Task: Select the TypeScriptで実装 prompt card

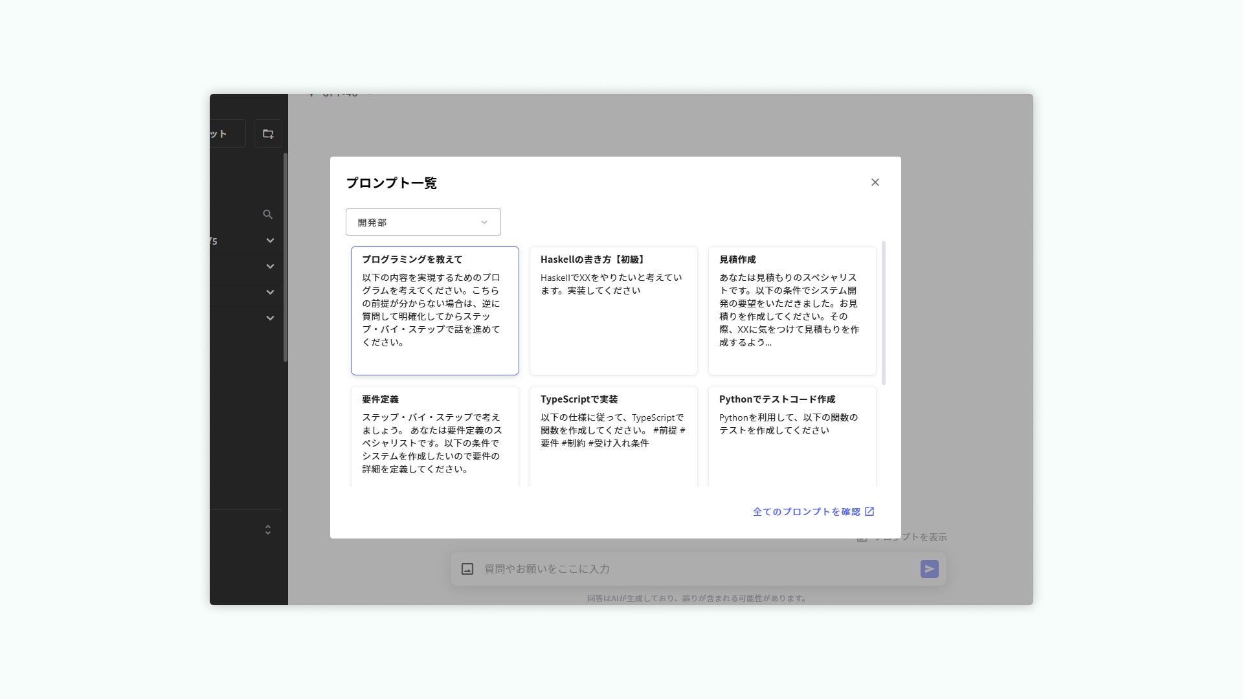Action: [613, 436]
